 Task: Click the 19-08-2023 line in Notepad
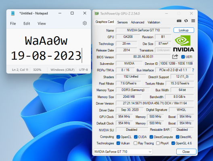pyautogui.click(x=46, y=56)
